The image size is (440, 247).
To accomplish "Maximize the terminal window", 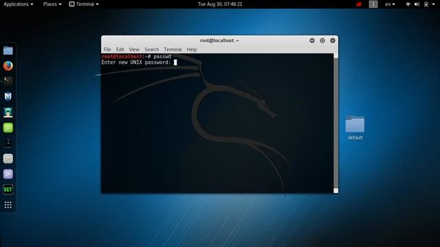I will (322, 40).
